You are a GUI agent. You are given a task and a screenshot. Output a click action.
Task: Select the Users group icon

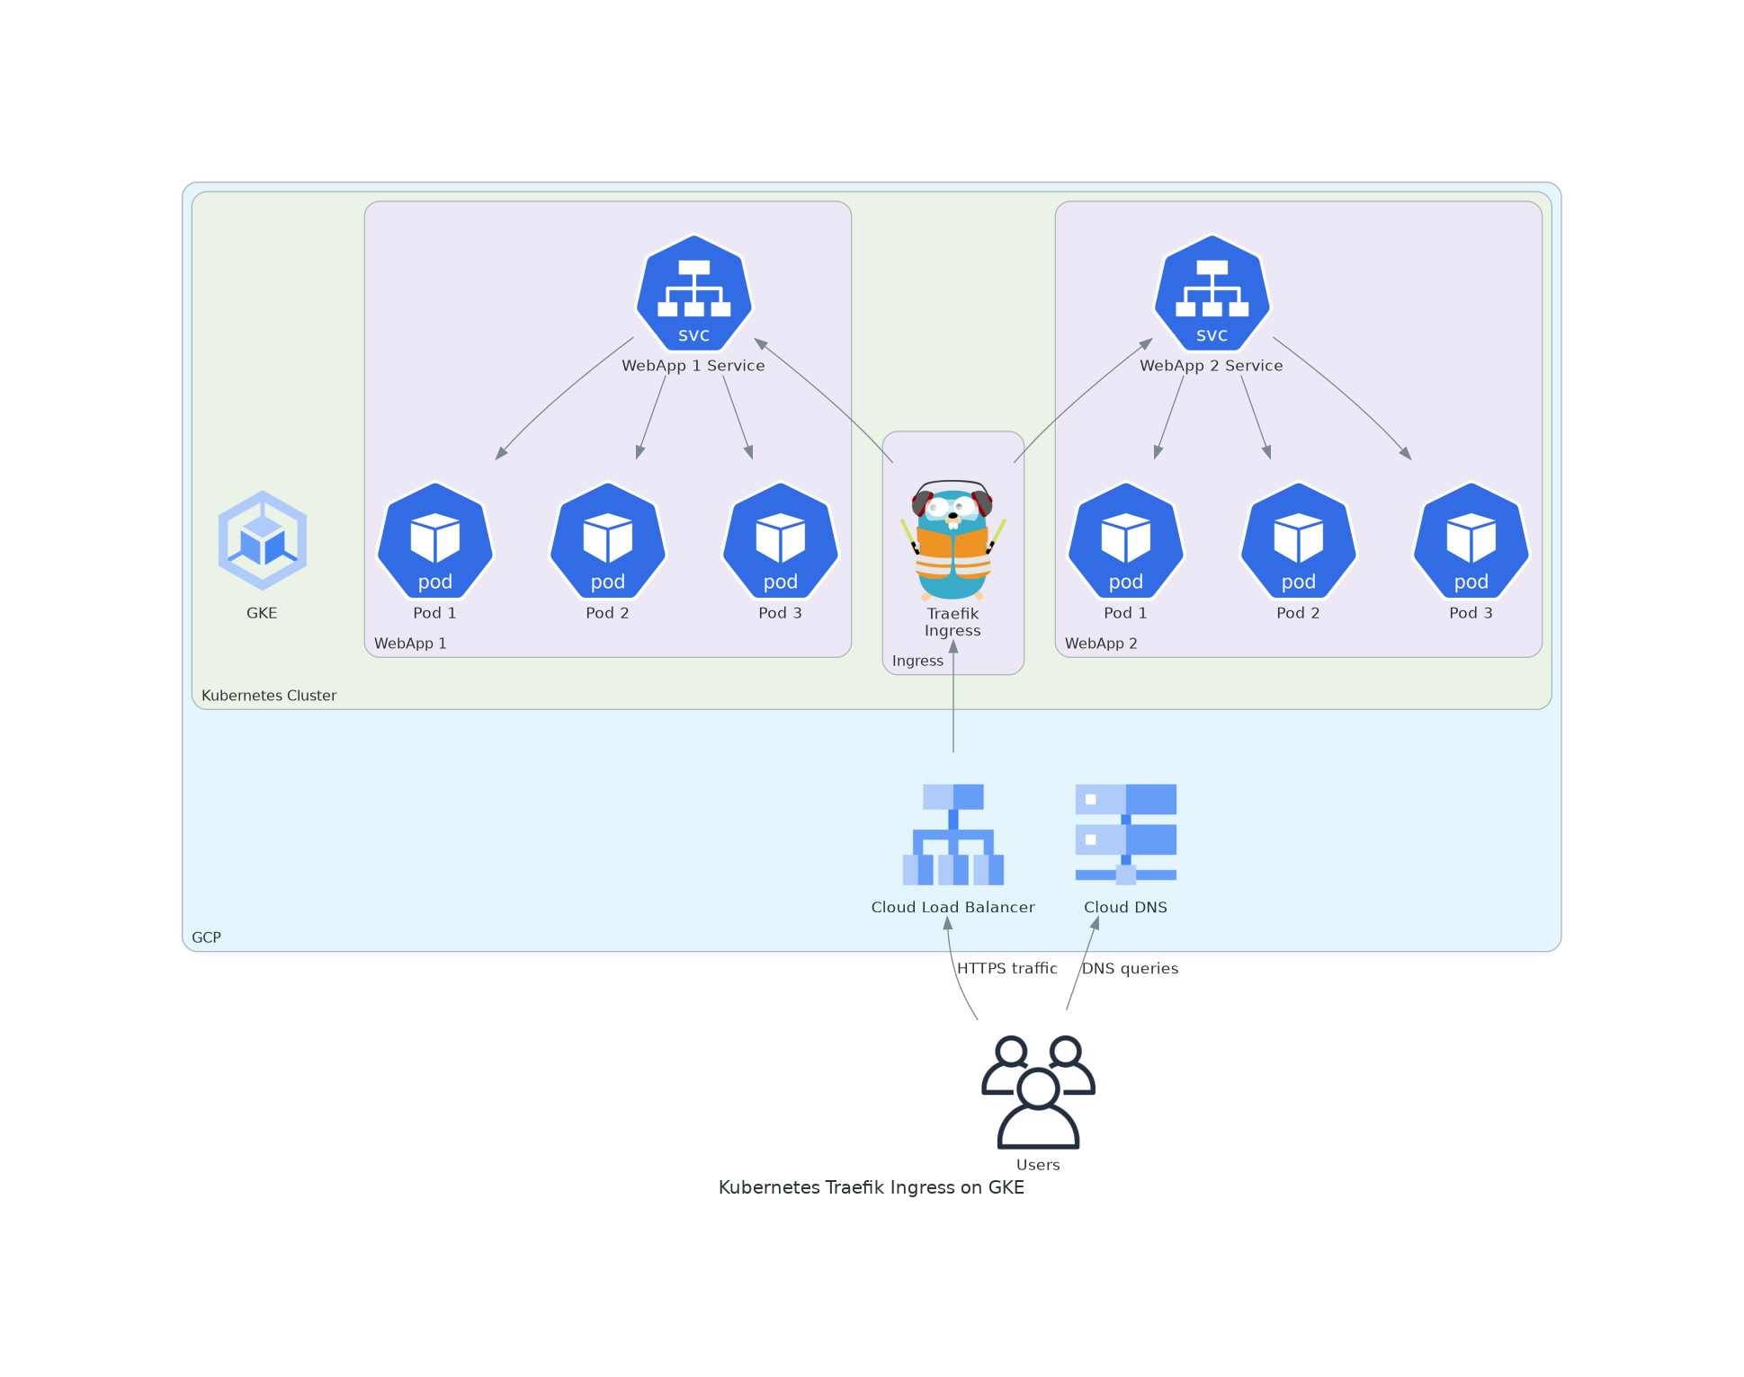click(1038, 1091)
